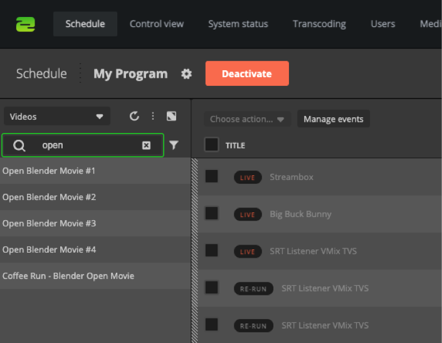Toggle select-all checkbox beside TITLE
This screenshot has width=442, height=343.
click(x=212, y=145)
